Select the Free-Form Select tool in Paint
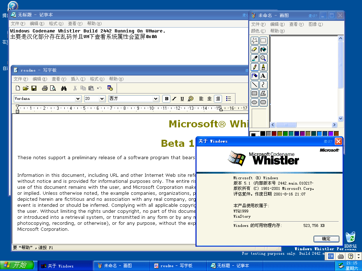This screenshot has height=271, width=362. tap(255, 41)
